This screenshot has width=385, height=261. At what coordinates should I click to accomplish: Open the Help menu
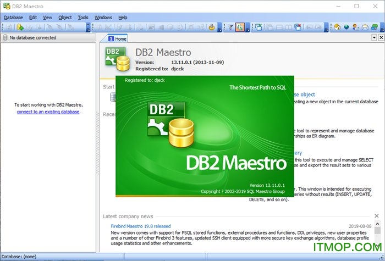click(123, 18)
